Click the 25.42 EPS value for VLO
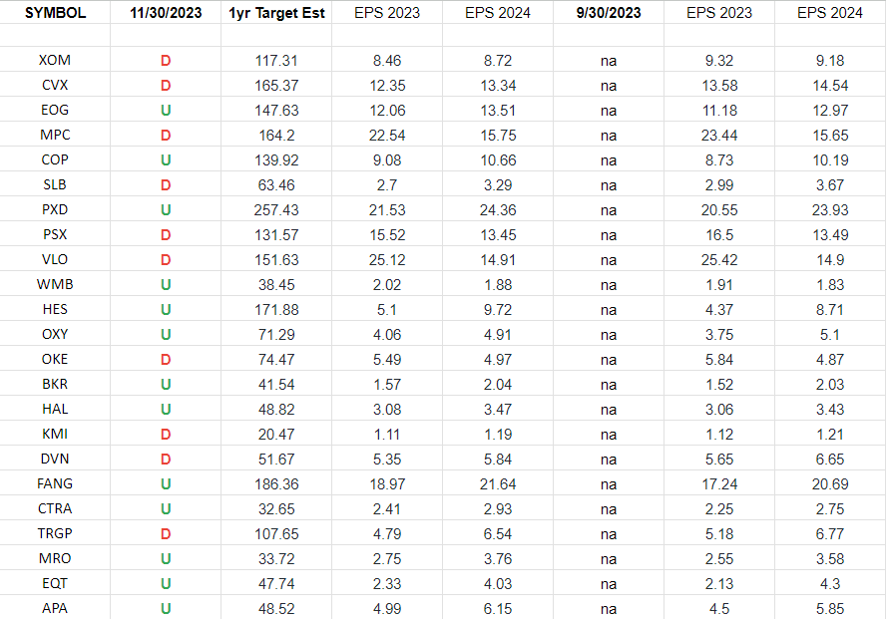 coord(719,259)
